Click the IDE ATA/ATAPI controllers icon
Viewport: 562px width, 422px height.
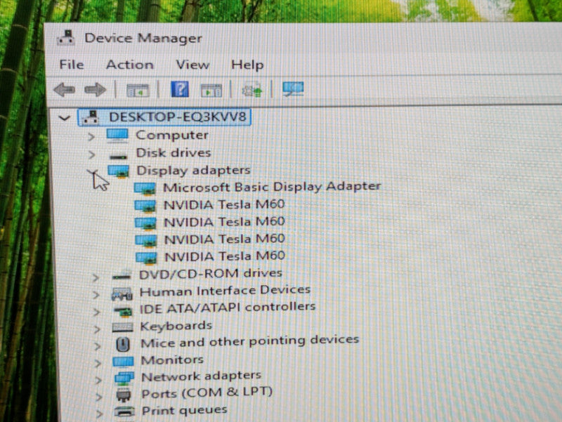(x=123, y=311)
